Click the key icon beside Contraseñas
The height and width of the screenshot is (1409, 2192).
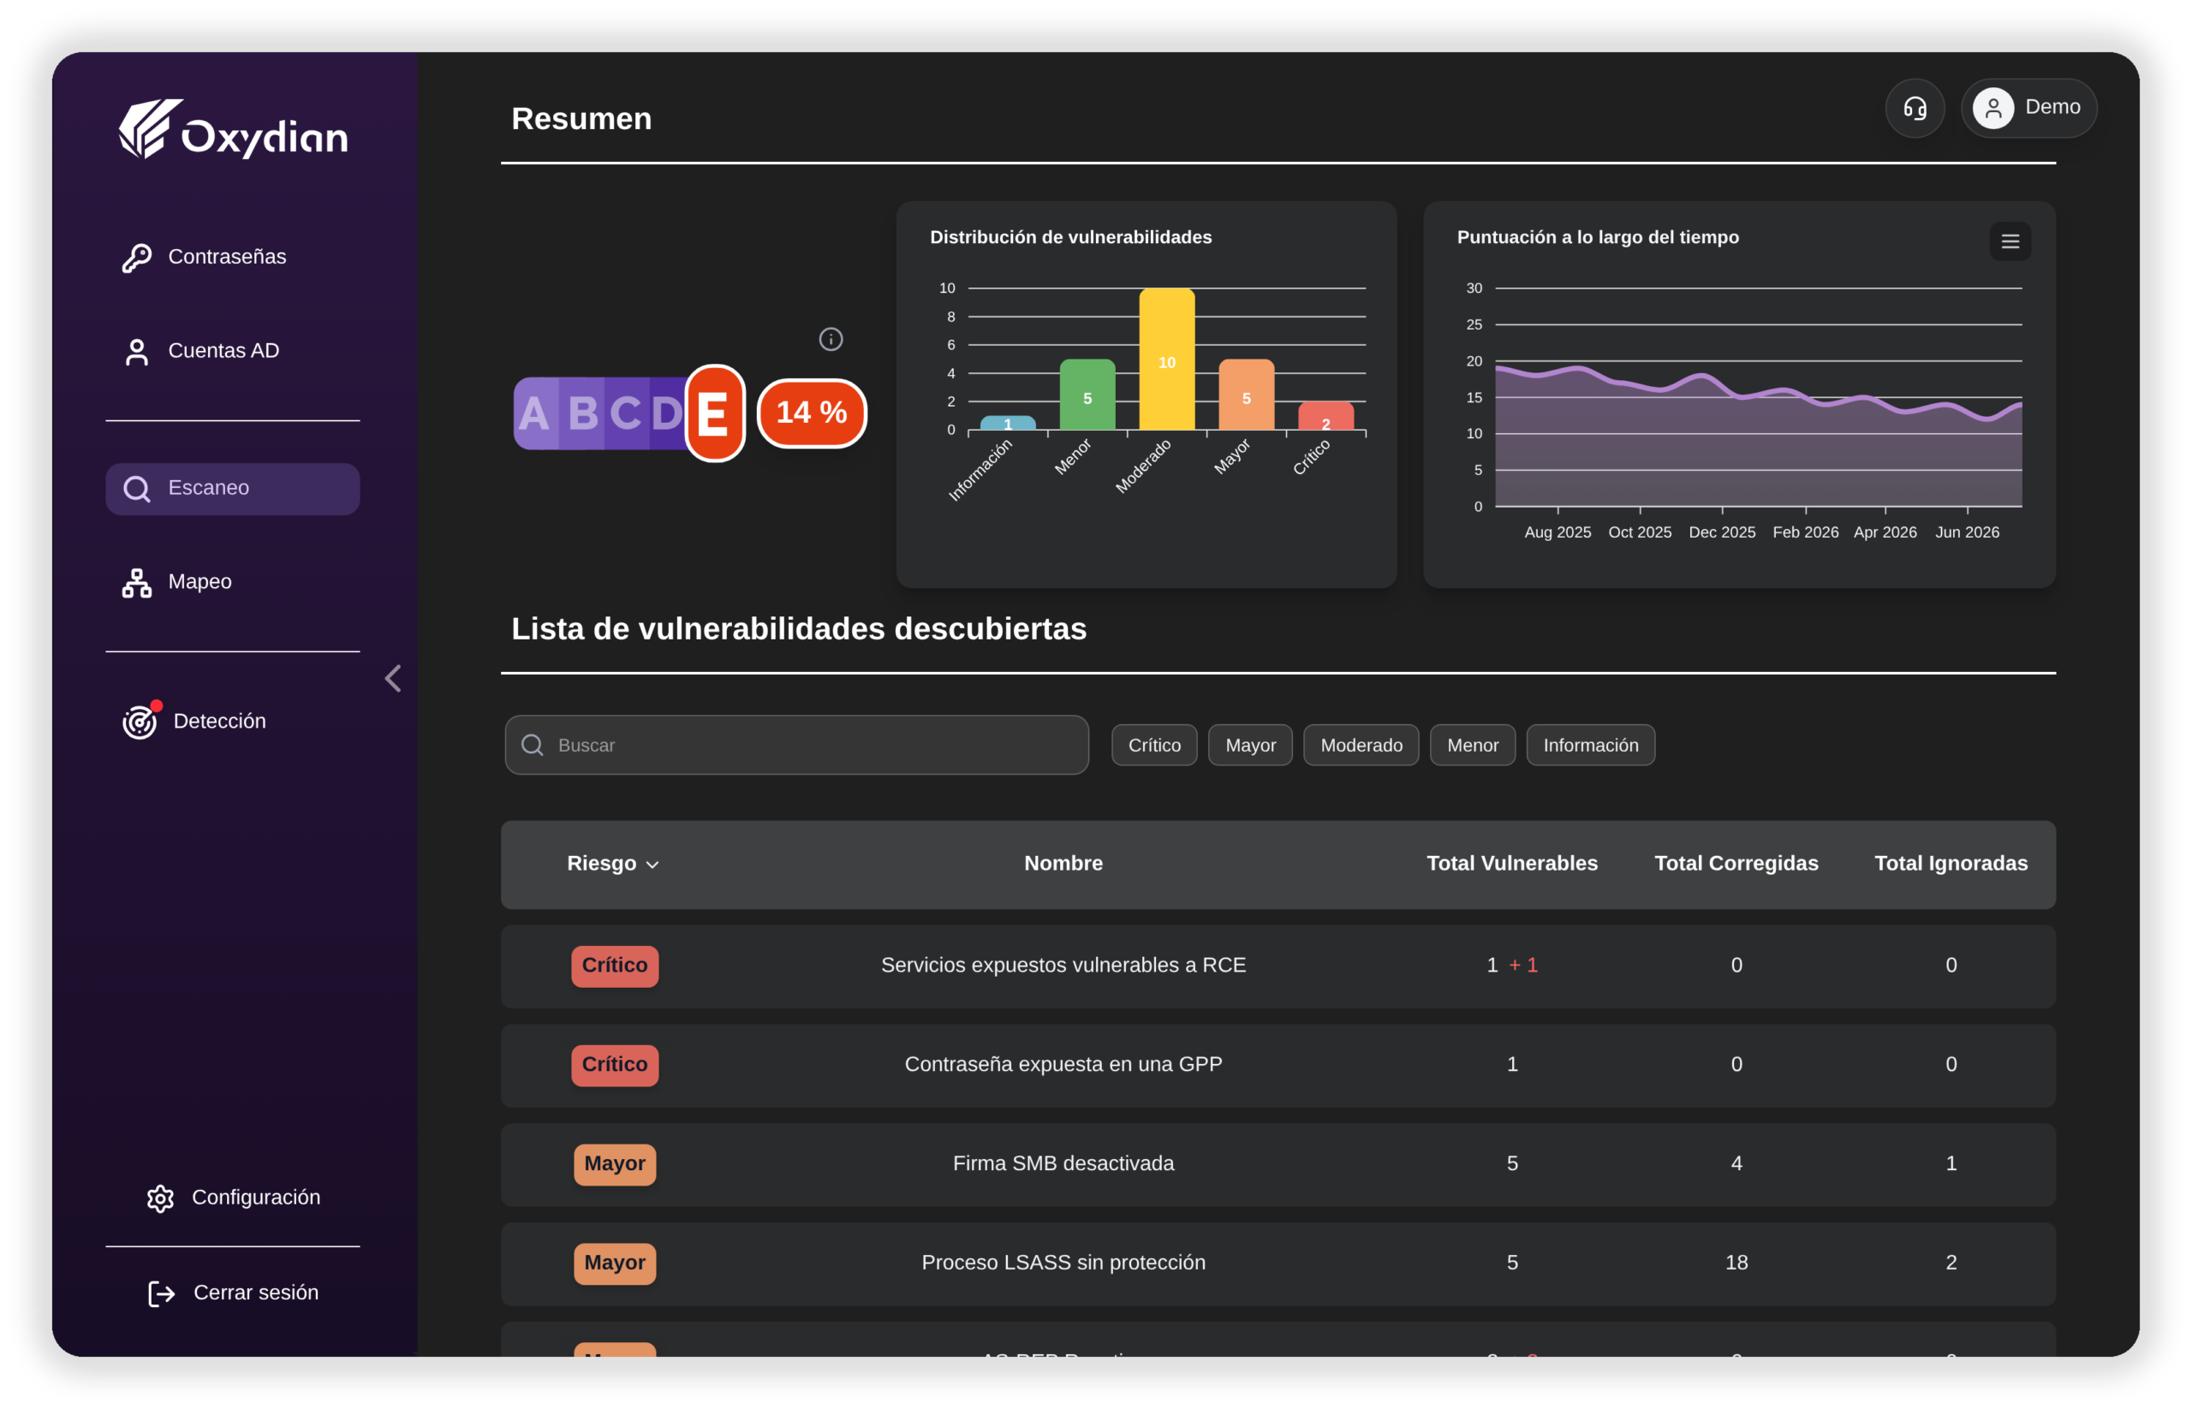click(136, 258)
